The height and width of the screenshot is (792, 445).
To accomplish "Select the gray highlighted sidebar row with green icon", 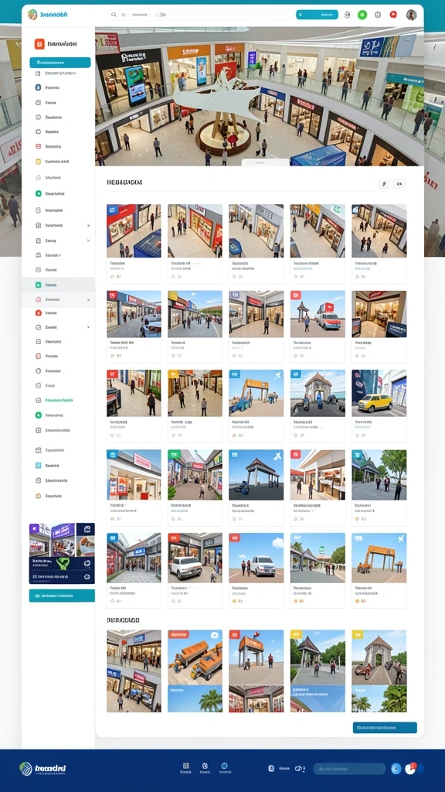I will pyautogui.click(x=59, y=285).
